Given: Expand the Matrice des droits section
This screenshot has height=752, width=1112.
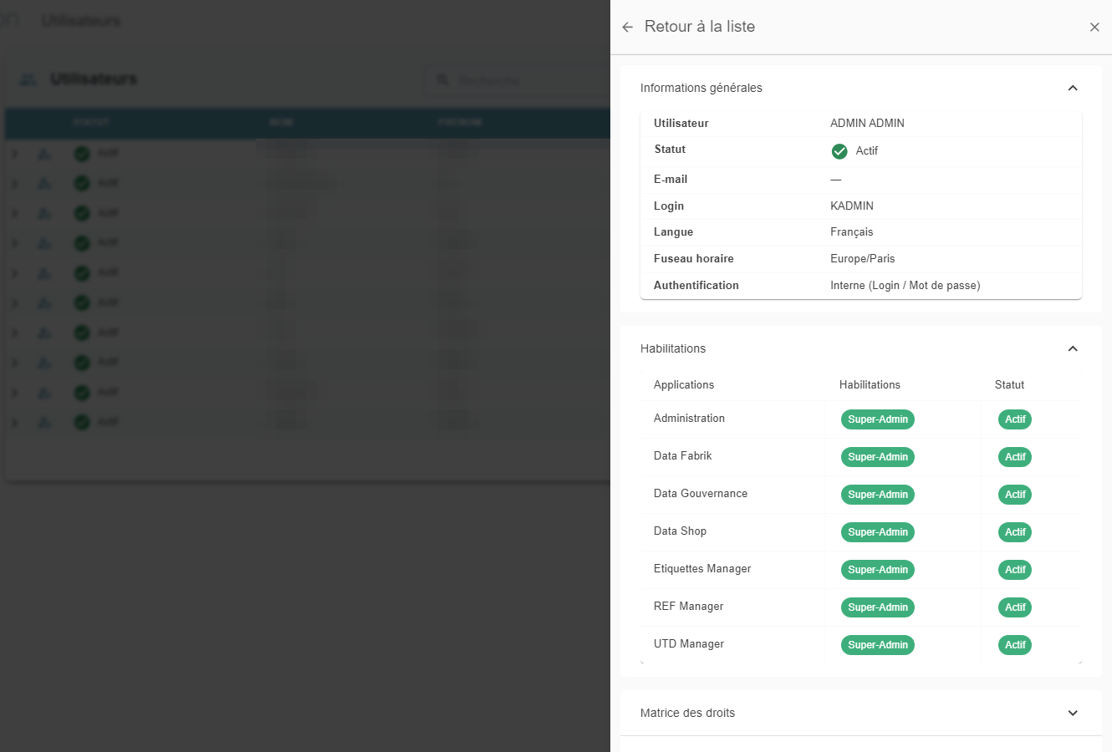Looking at the screenshot, I should [x=1073, y=713].
